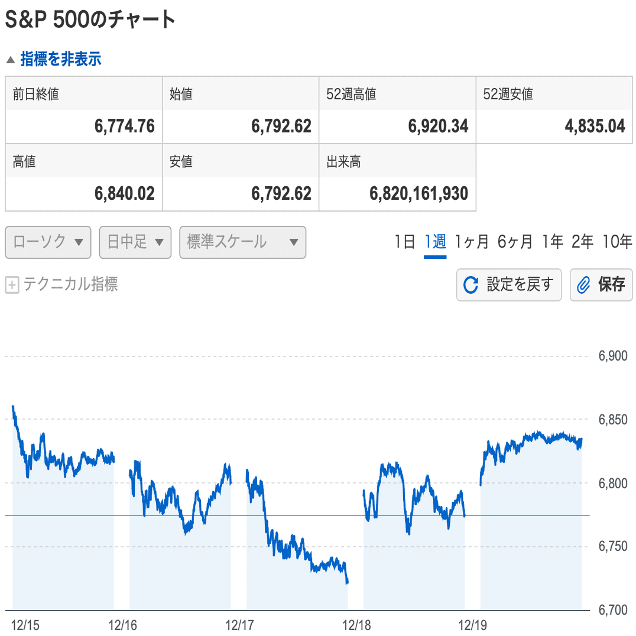This screenshot has height=636, width=636.
Task: Show the 10年 chart range
Action: (x=617, y=242)
